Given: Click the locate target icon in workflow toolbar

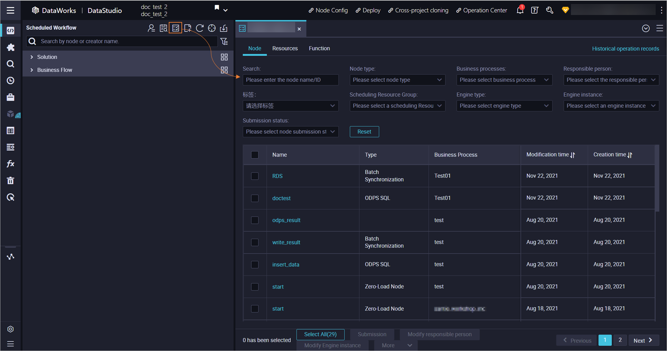Looking at the screenshot, I should (x=211, y=28).
